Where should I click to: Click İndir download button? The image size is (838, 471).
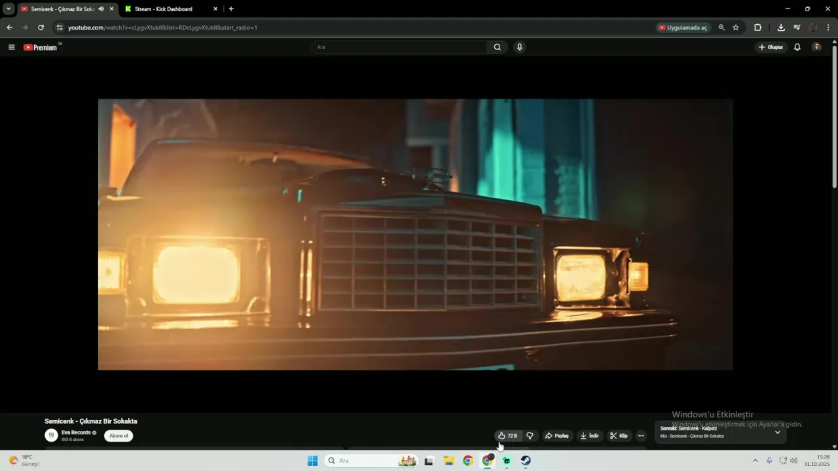tap(589, 436)
